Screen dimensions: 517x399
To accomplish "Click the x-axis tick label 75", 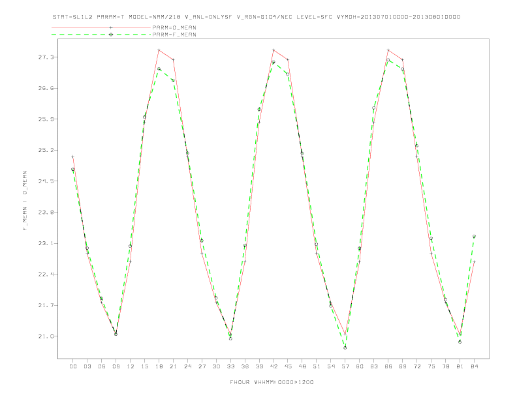I will [431, 366].
